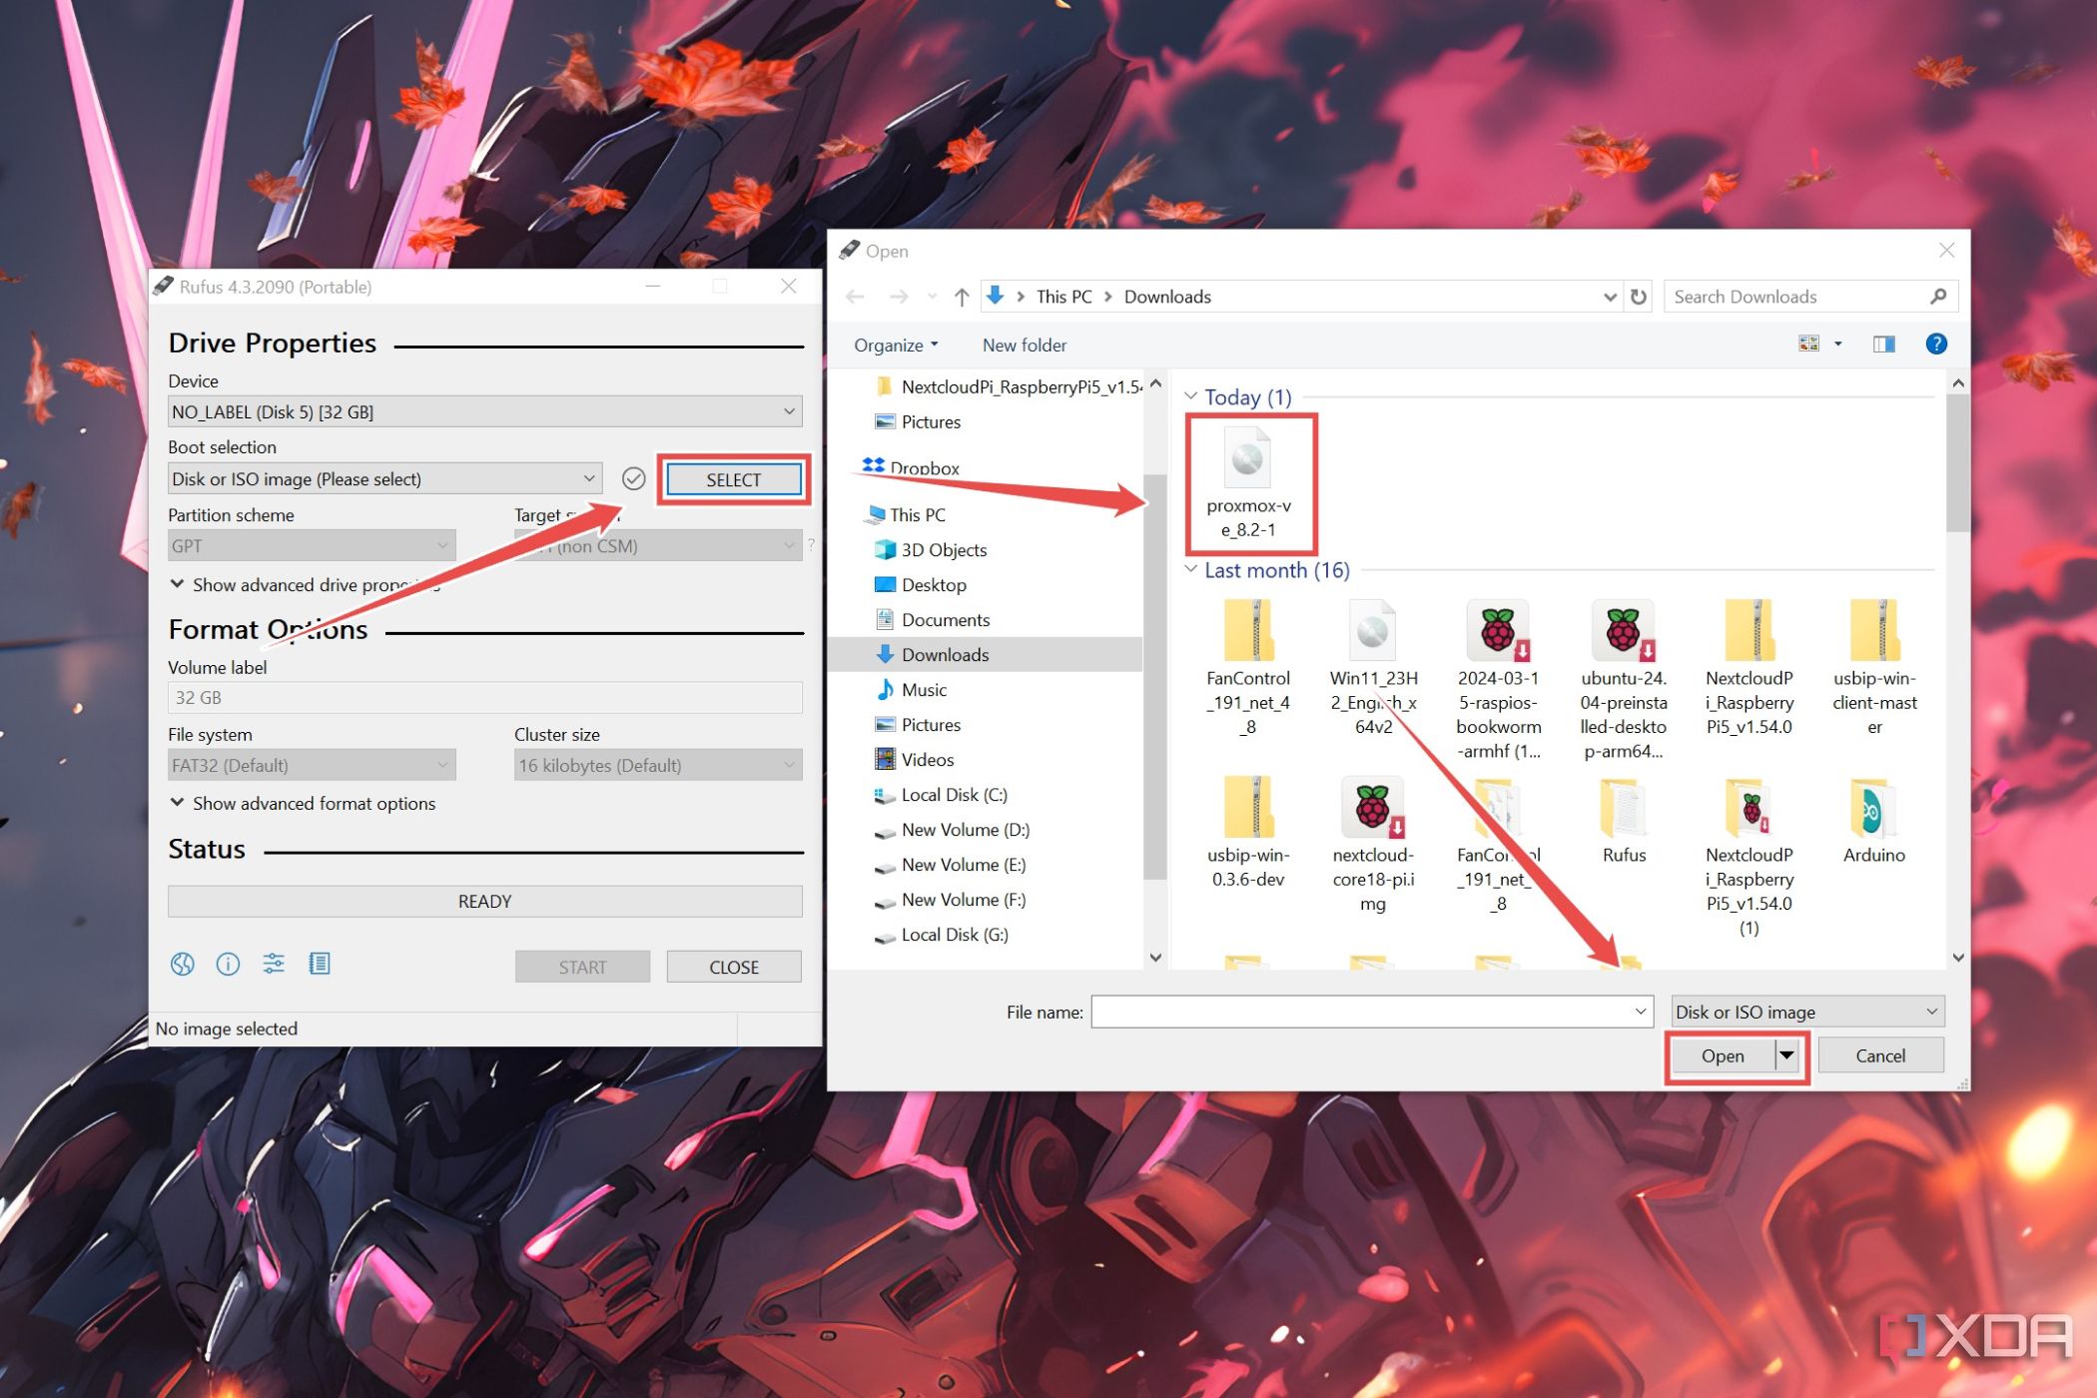Expand advanced format options
2097x1398 pixels.
[303, 803]
